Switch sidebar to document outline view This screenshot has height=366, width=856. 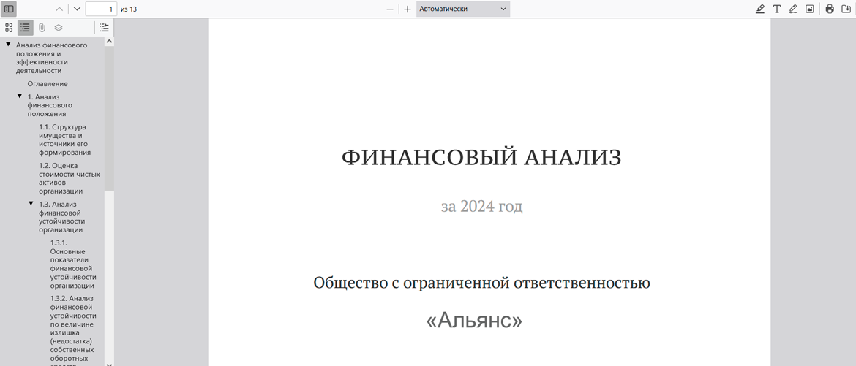(25, 28)
